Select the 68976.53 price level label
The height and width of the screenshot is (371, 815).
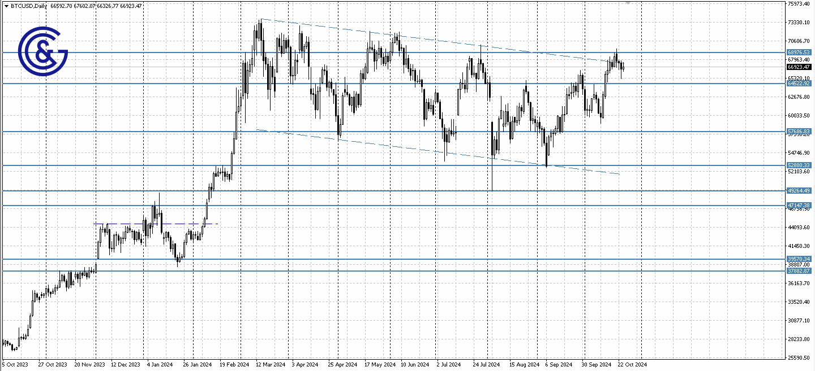pyautogui.click(x=799, y=52)
